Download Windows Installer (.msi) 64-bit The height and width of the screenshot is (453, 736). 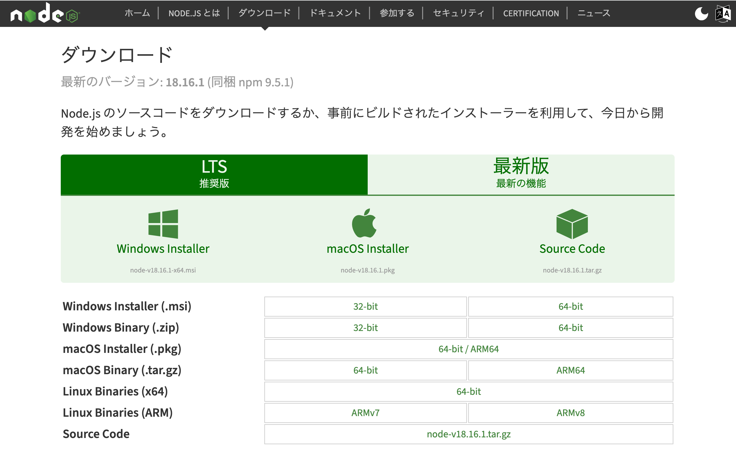[x=571, y=307]
